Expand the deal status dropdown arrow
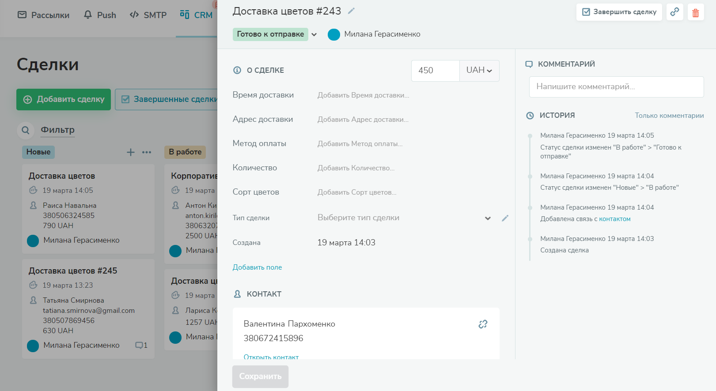Image resolution: width=716 pixels, height=391 pixels. point(314,34)
